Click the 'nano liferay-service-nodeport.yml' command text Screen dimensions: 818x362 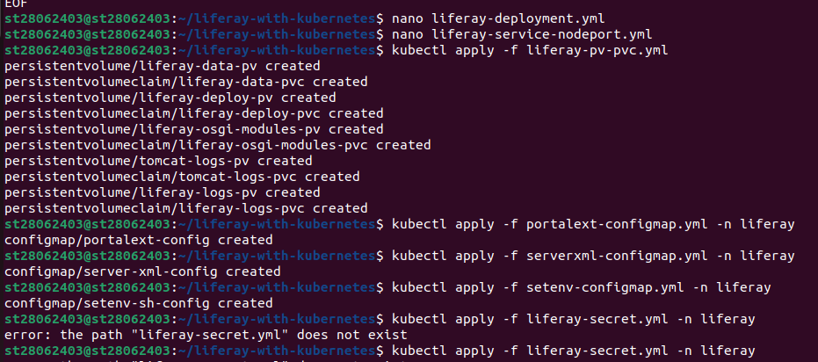522,35
